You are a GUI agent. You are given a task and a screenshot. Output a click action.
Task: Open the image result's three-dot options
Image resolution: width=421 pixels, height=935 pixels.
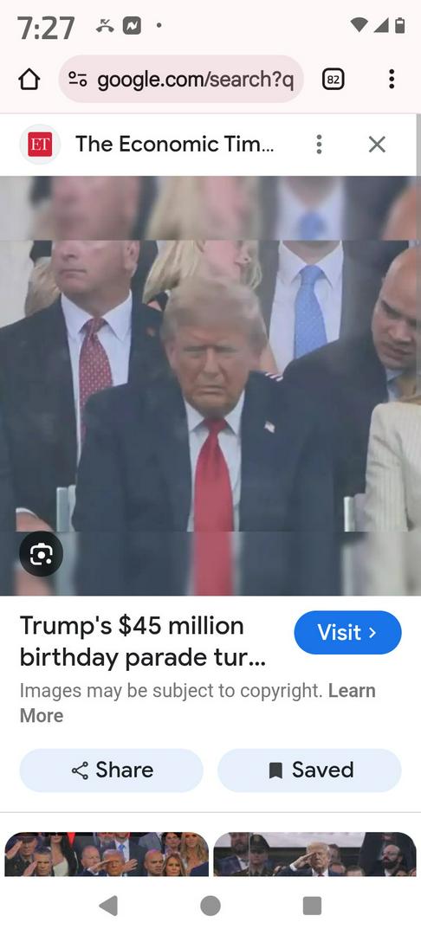[x=319, y=145]
